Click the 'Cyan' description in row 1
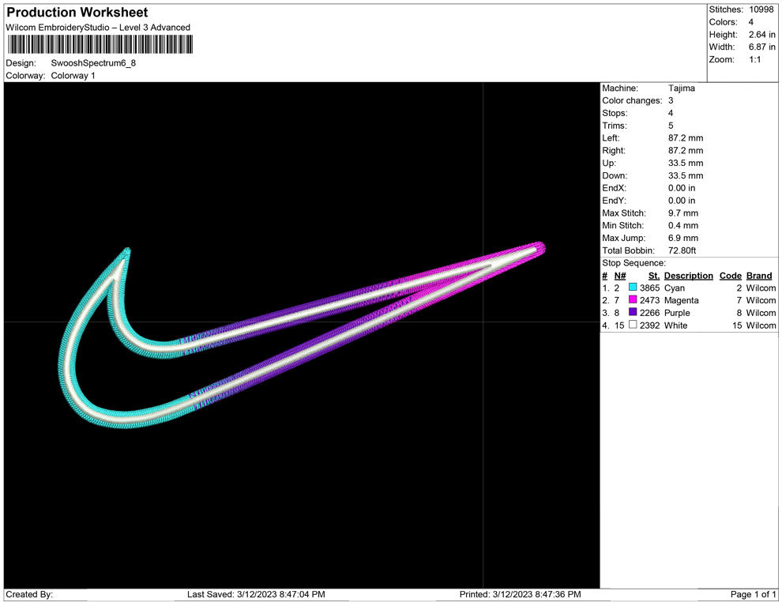This screenshot has height=602, width=782. point(675,288)
